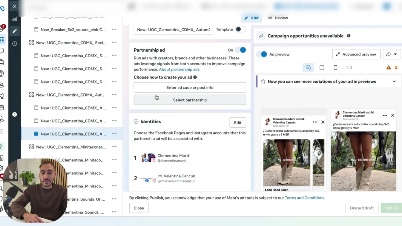The image size is (402, 226).
Task: Dismiss second ad preview card with its X
Action: coord(393,115)
